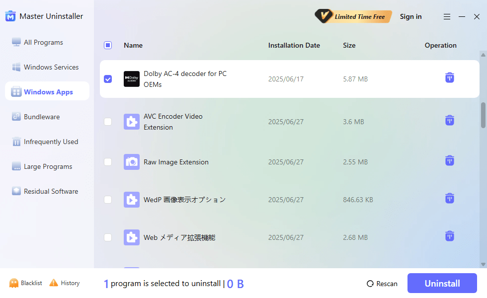This screenshot has width=487, height=298.
Task: Toggle the select-all checkbox in header
Action: click(x=108, y=45)
